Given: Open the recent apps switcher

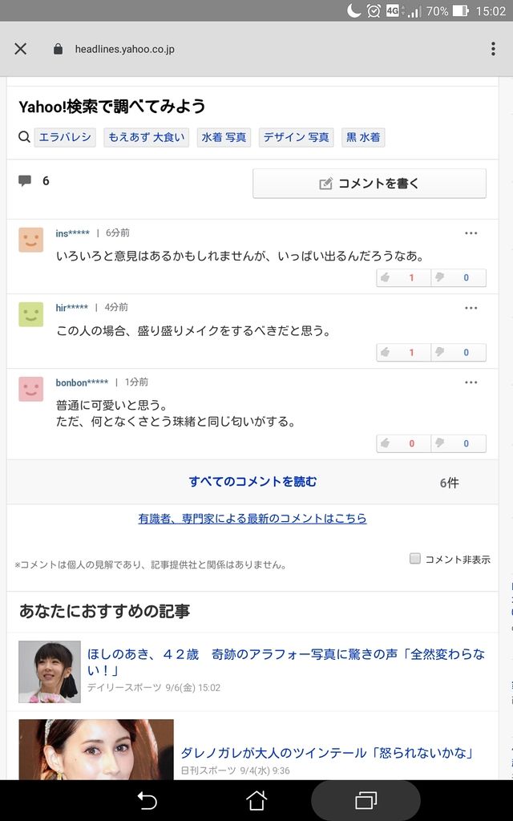Looking at the screenshot, I should click(366, 800).
